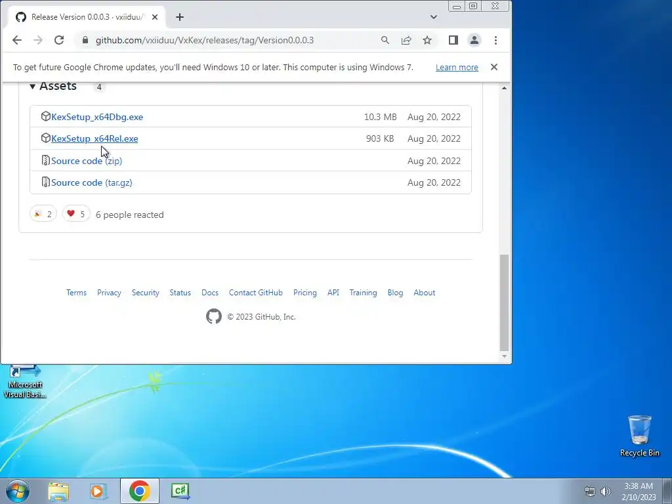Download Source code (zip)
This screenshot has width=672, height=504.
click(87, 161)
